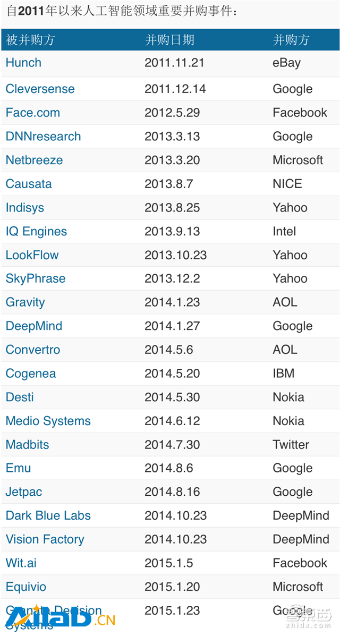Open the Madbits link
The image size is (340, 635).
(x=28, y=444)
